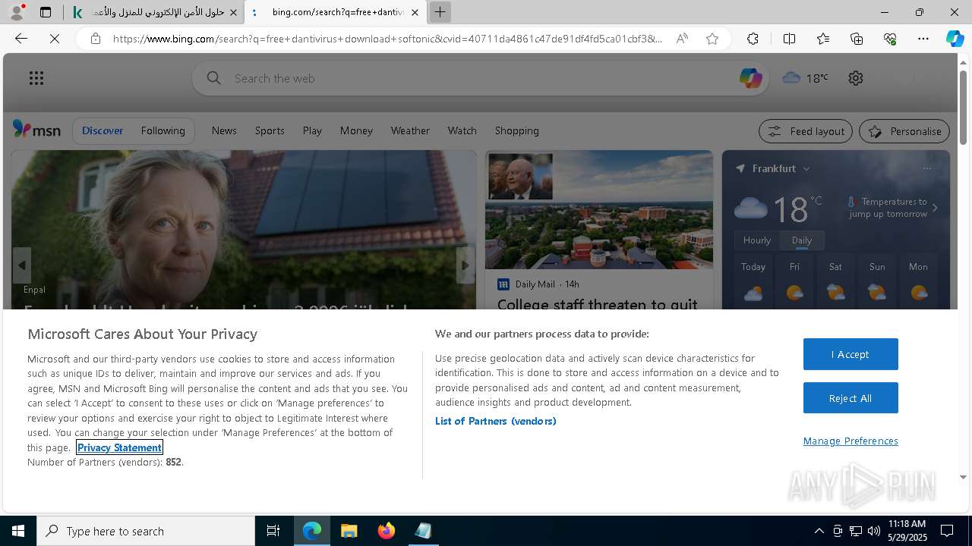
Task: Open a new browser tab
Action: click(x=440, y=12)
